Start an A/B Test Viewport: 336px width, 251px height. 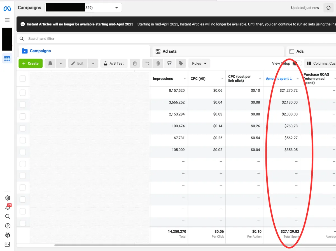114,64
